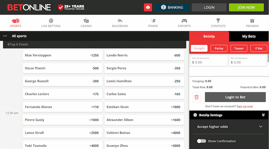Click the #Top 6 Finish header
269x149 pixels.
(x=95, y=45)
